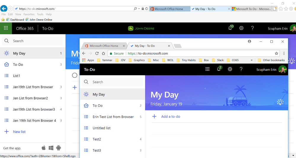Click Search field in Chrome To-Do sidebar

tap(113, 82)
